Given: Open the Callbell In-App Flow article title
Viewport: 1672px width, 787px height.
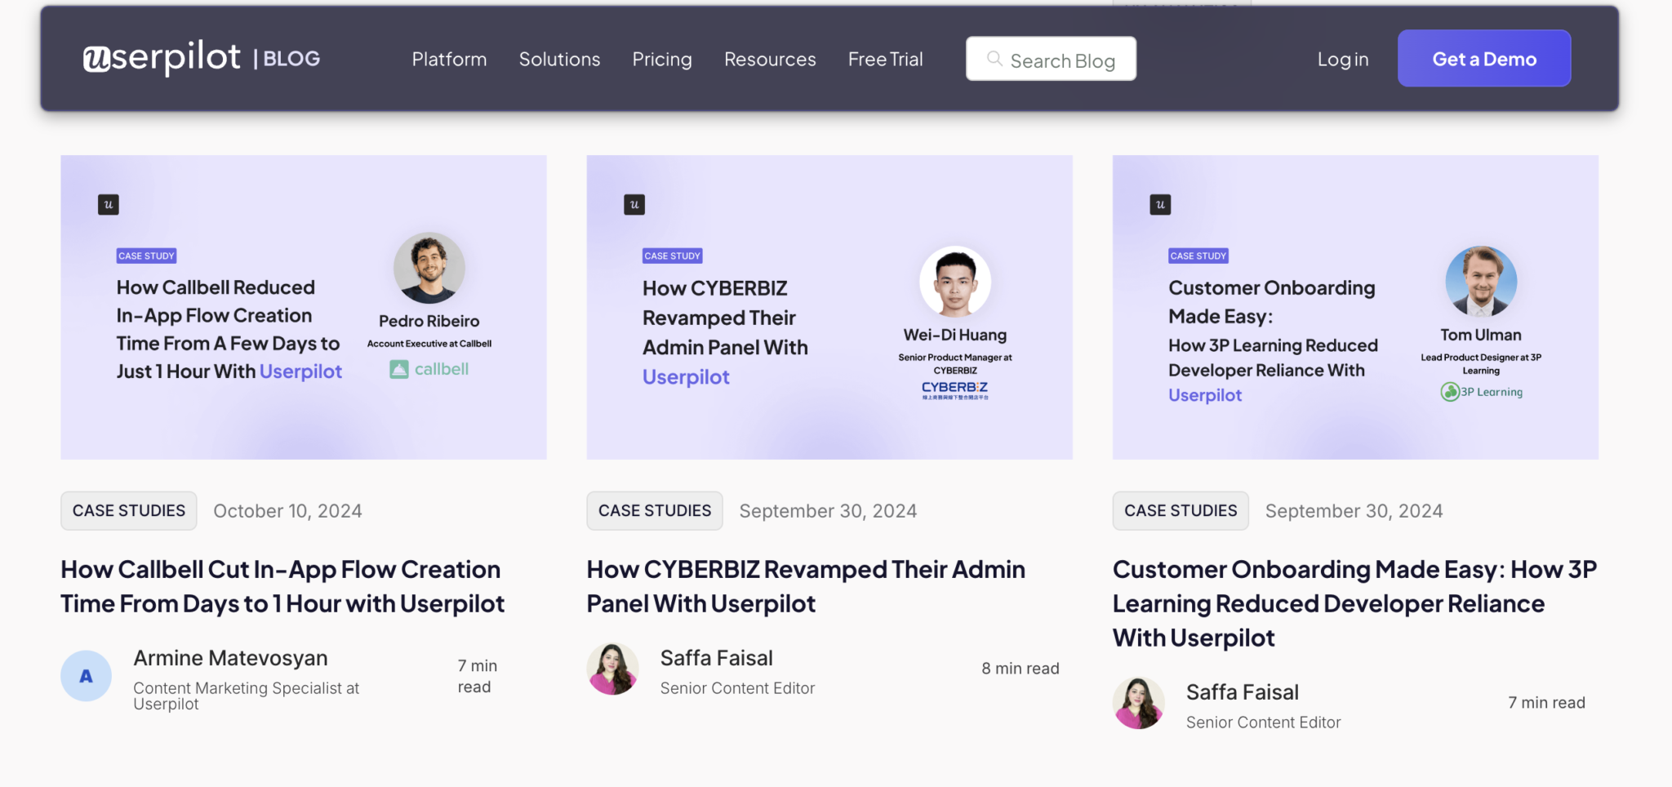Looking at the screenshot, I should tap(282, 586).
